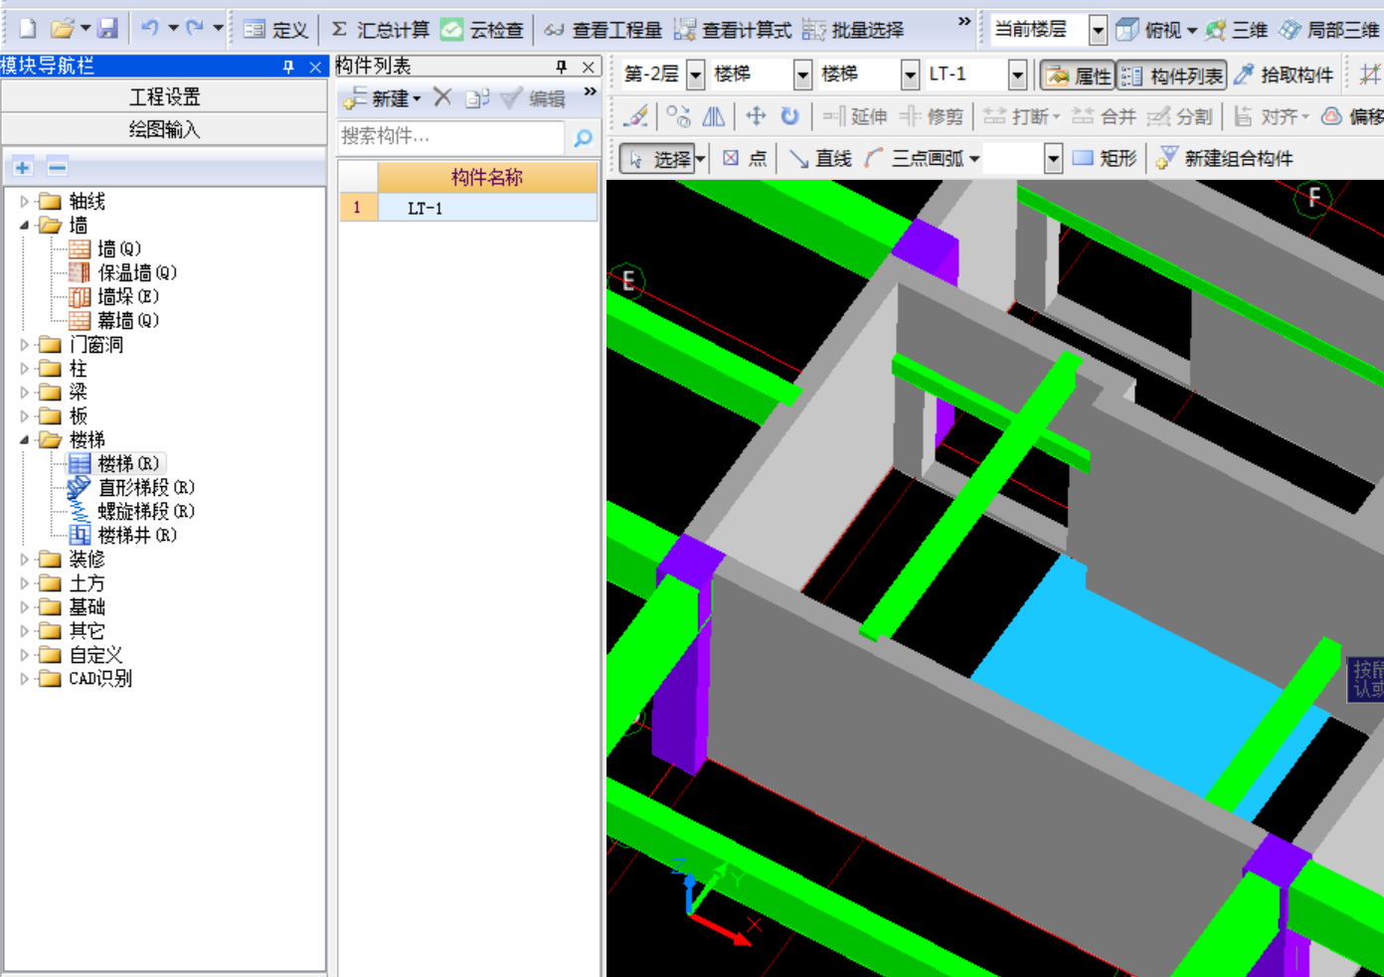Click 新建组合构件 new combined component

coord(1225,159)
